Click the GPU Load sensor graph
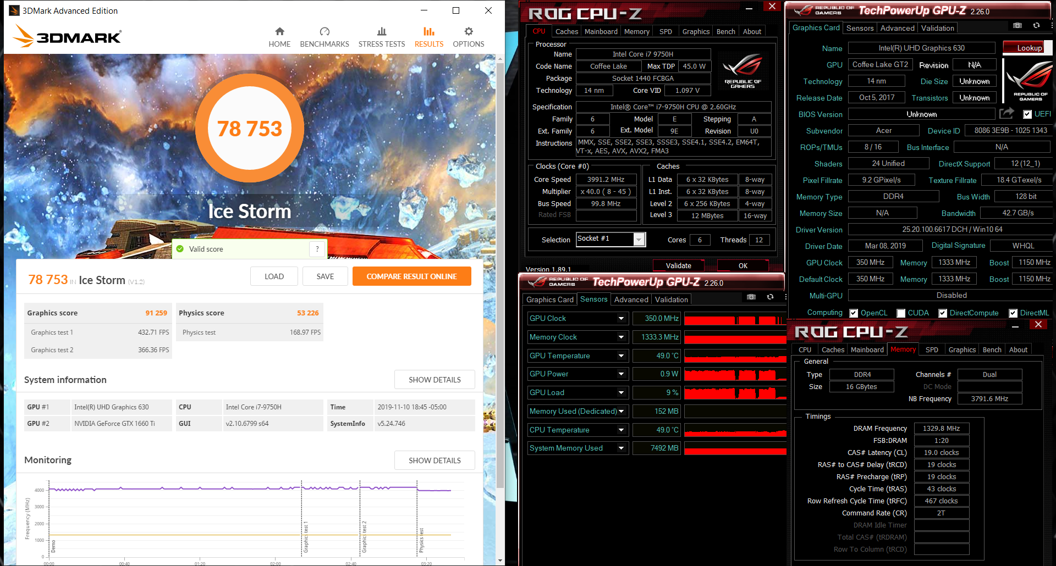Image resolution: width=1056 pixels, height=566 pixels. click(735, 392)
